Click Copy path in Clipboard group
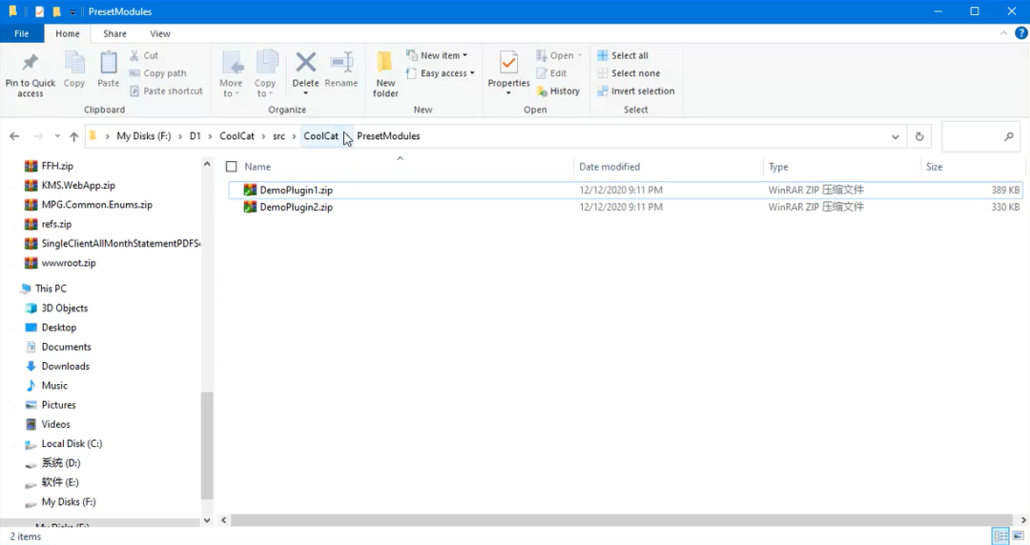Viewport: 1030px width, 545px height. click(157, 72)
